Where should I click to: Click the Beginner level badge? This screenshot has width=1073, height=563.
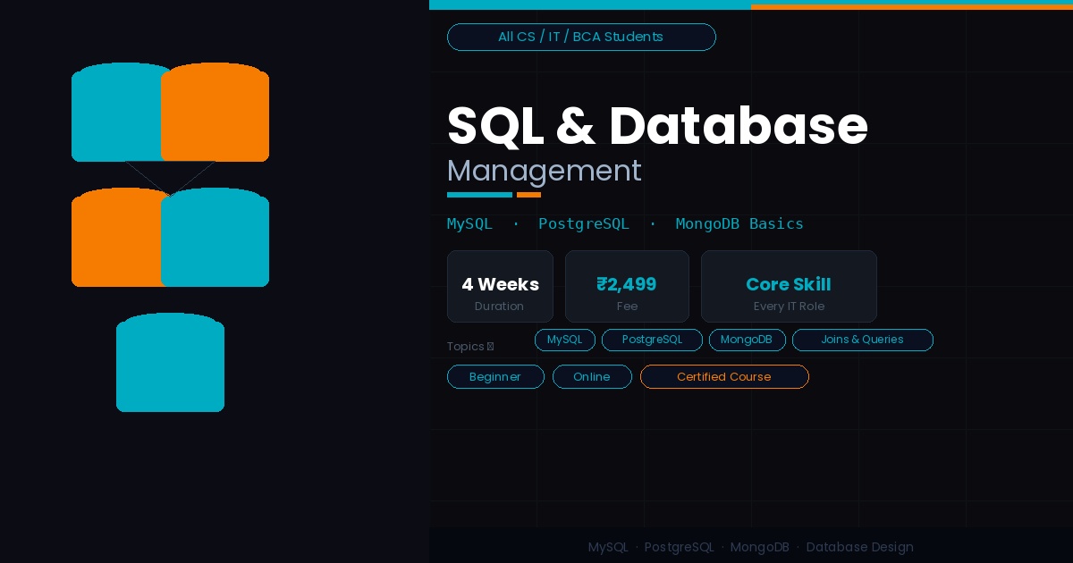[495, 377]
